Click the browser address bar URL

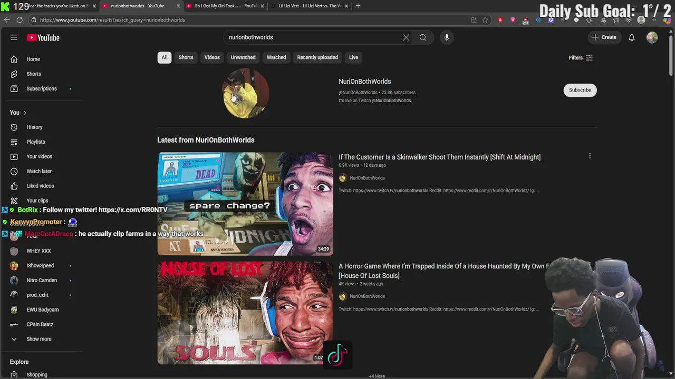(112, 20)
